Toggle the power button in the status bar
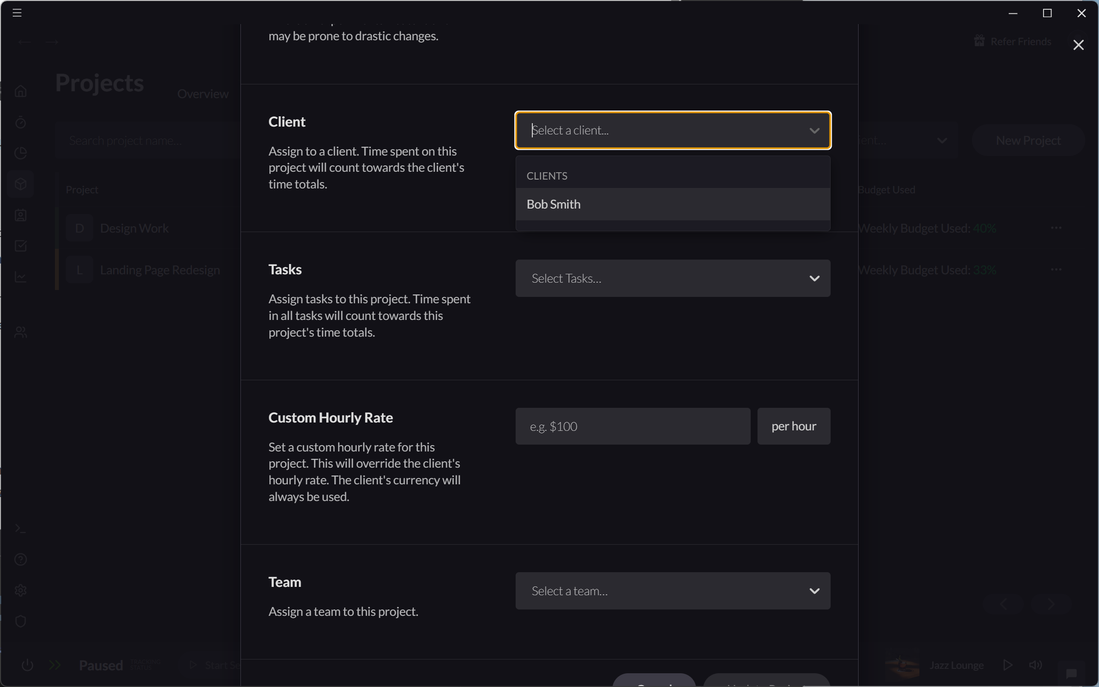This screenshot has width=1099, height=687. [27, 665]
